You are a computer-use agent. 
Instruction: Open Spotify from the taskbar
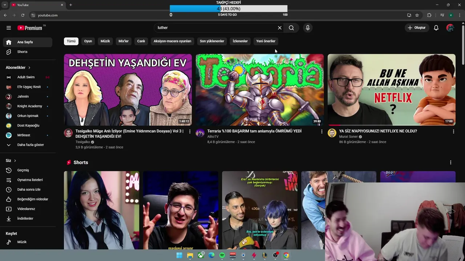coord(222,256)
